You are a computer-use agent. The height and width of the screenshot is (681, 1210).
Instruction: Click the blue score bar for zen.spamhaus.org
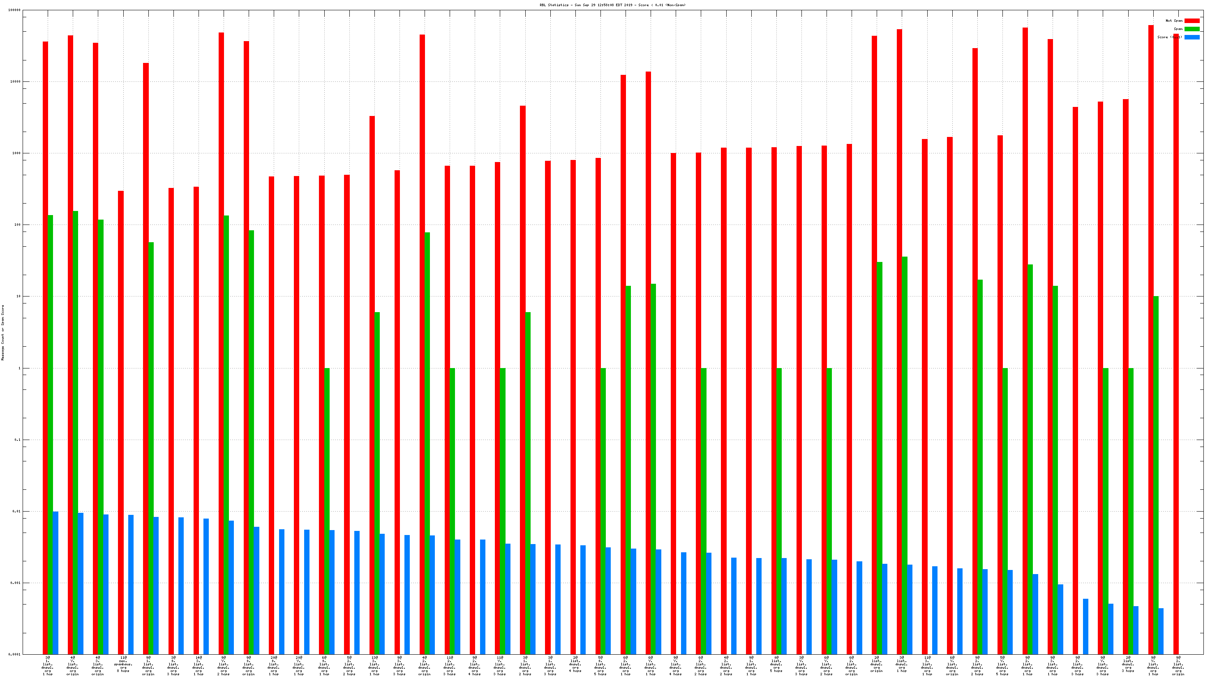click(x=131, y=584)
